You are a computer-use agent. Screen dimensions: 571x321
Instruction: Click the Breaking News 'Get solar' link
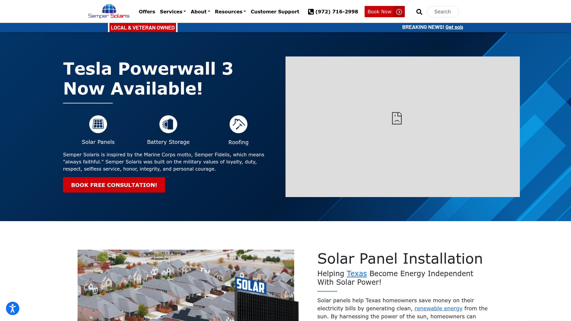click(x=454, y=27)
